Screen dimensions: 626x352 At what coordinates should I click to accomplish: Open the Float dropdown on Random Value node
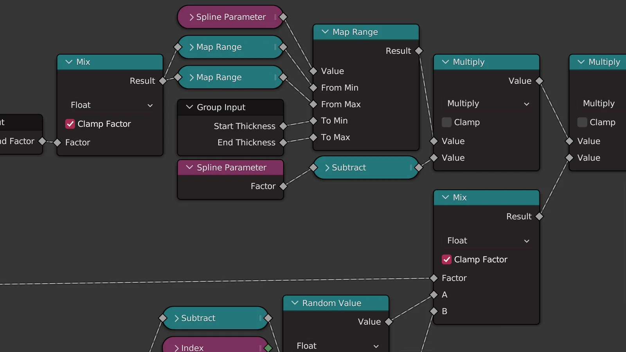(336, 346)
